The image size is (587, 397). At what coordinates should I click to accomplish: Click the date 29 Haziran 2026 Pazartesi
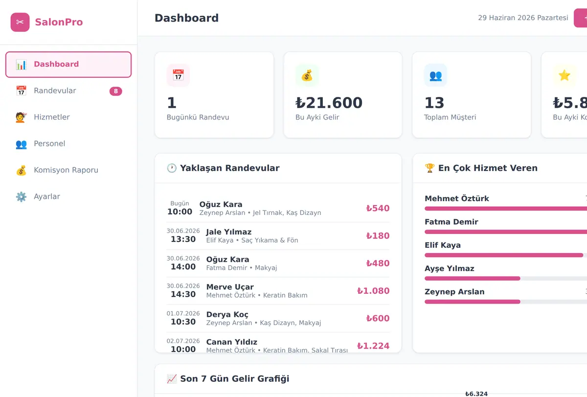pyautogui.click(x=523, y=18)
